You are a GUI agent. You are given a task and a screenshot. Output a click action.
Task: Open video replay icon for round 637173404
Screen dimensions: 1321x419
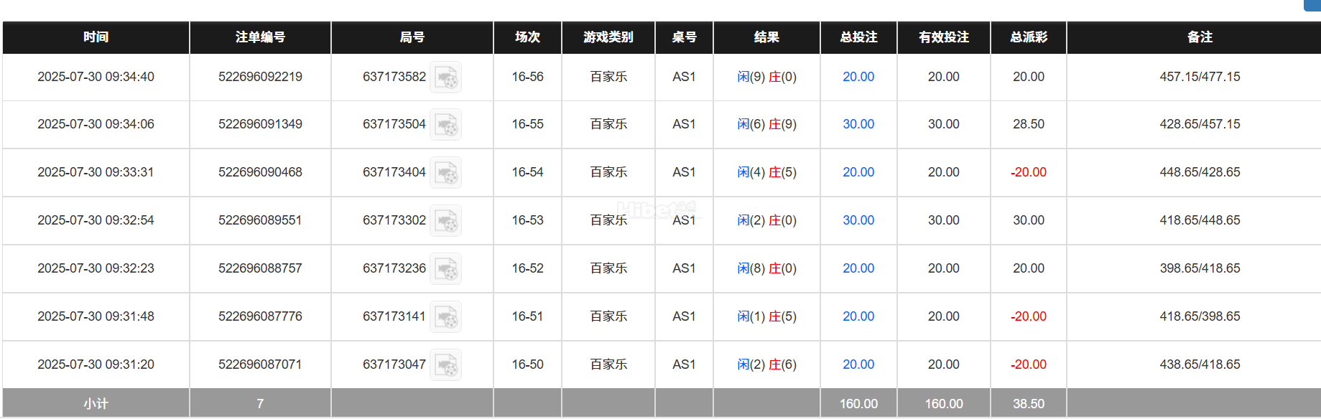[445, 173]
